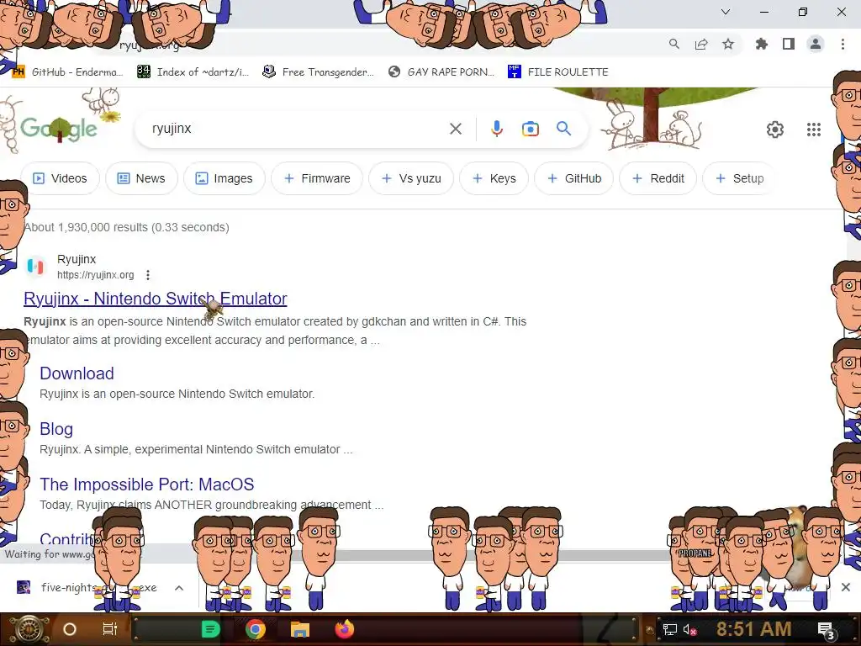Add Keys filter chip
Viewport: 861px width, 646px height.
coord(494,178)
